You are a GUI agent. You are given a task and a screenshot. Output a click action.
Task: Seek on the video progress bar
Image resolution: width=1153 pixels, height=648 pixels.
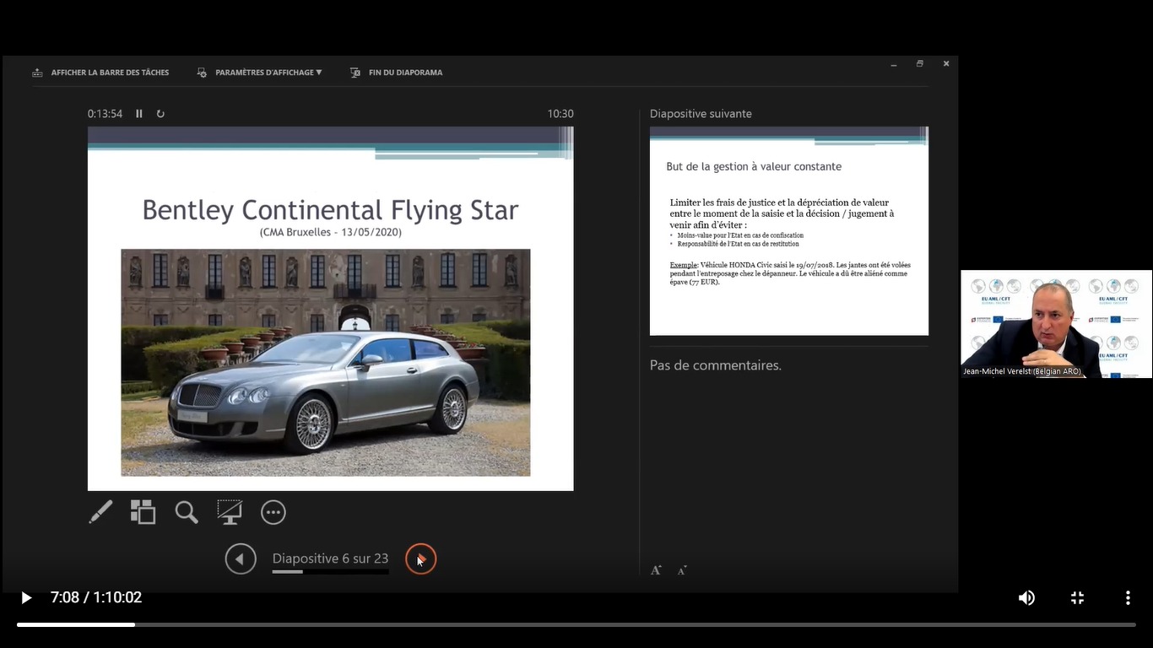[576, 624]
